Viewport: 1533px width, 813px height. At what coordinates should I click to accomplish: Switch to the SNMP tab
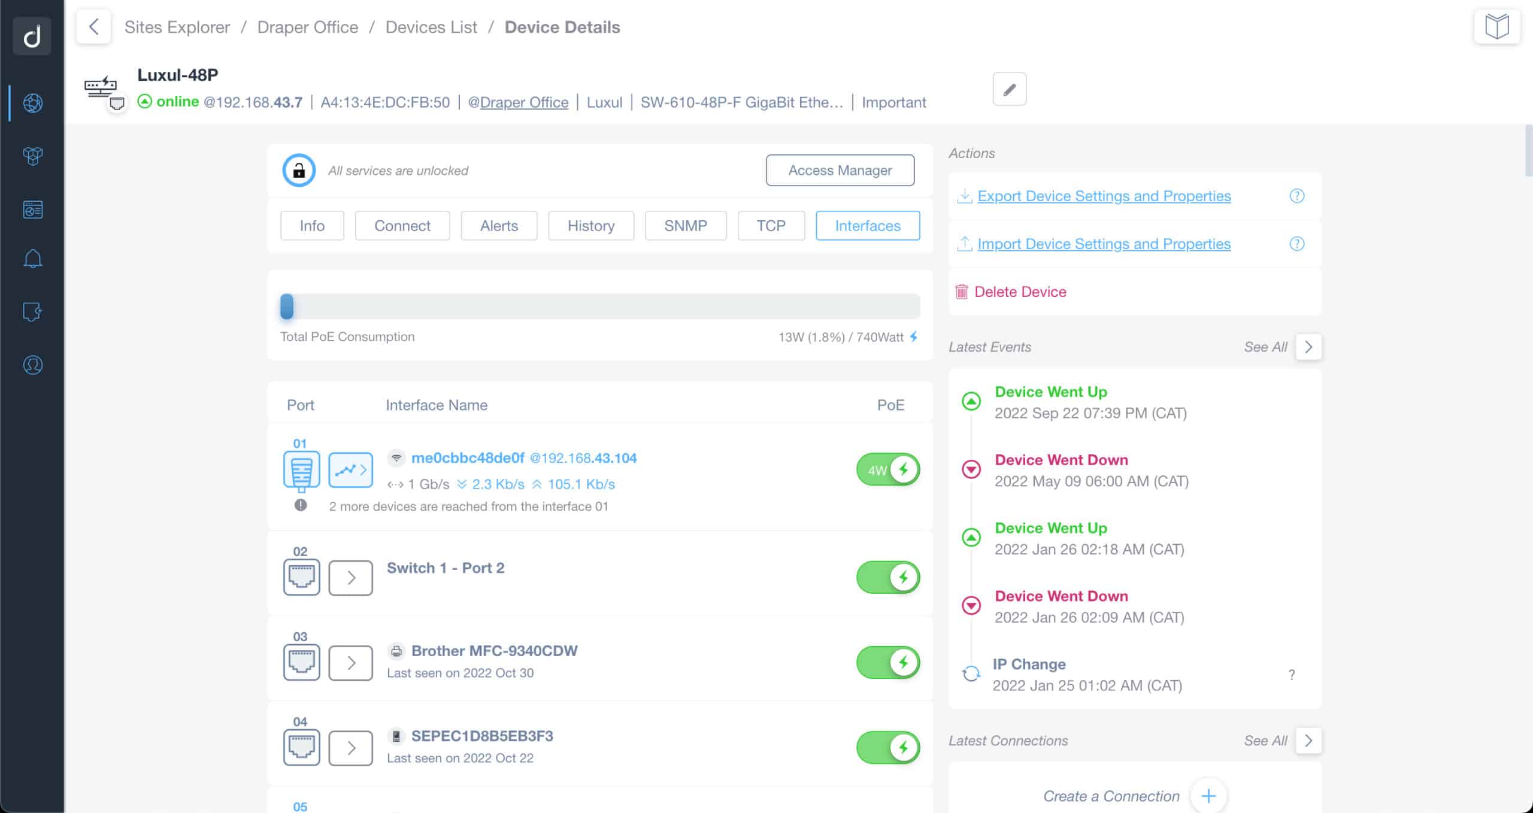(685, 226)
